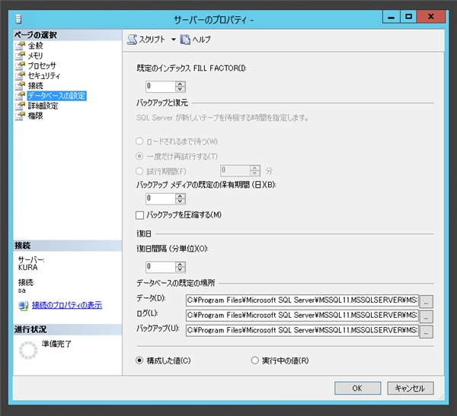
Task: Open 接続のプロパティの表示 link
Action: (x=67, y=305)
